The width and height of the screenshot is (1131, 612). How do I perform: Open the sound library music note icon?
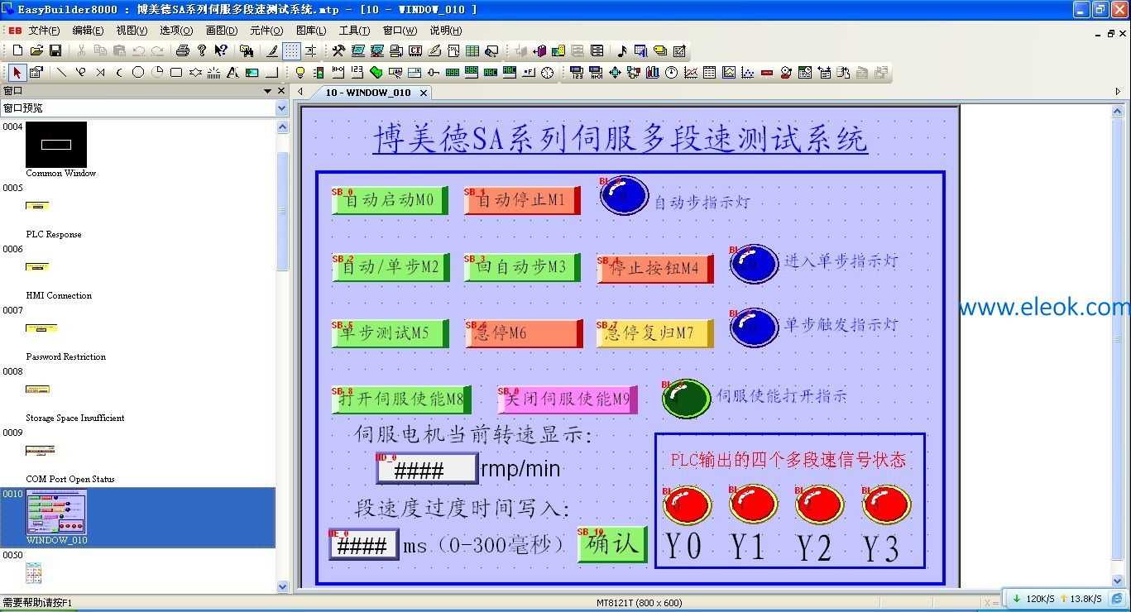click(x=623, y=50)
